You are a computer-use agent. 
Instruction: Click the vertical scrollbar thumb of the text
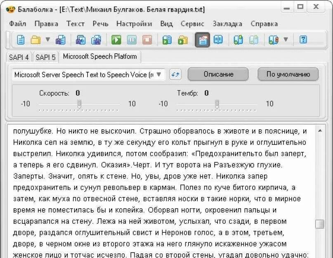coord(320,224)
